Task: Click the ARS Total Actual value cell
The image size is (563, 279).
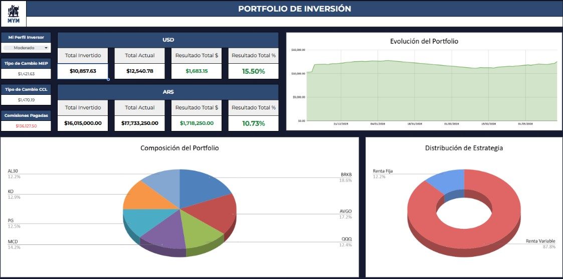Action: [140, 123]
